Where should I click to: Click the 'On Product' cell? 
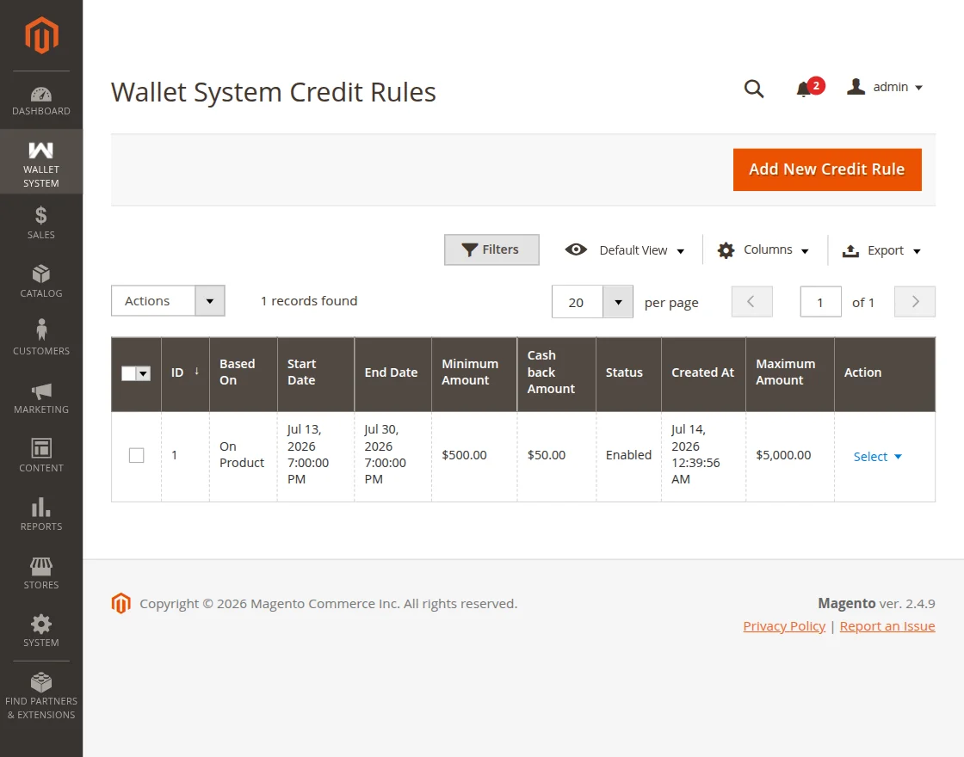[x=242, y=455]
